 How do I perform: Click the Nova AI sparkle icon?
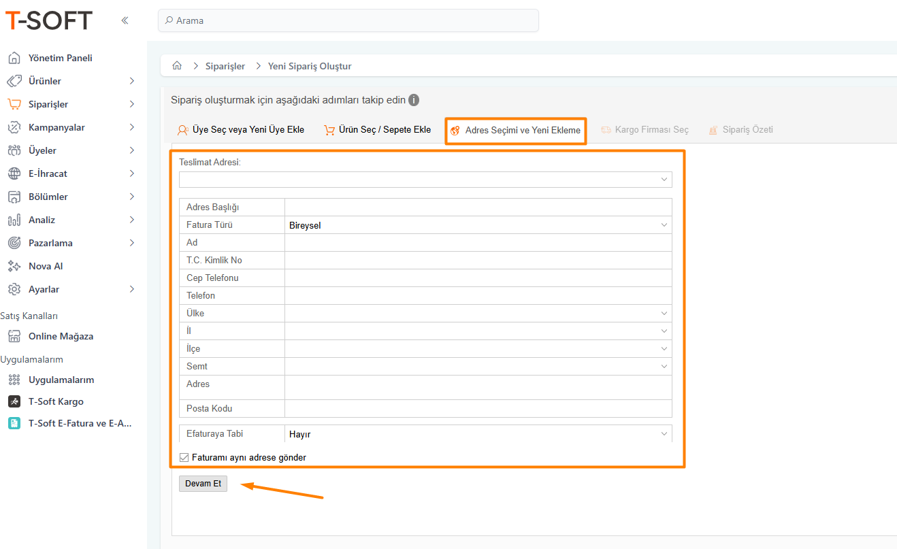click(14, 266)
